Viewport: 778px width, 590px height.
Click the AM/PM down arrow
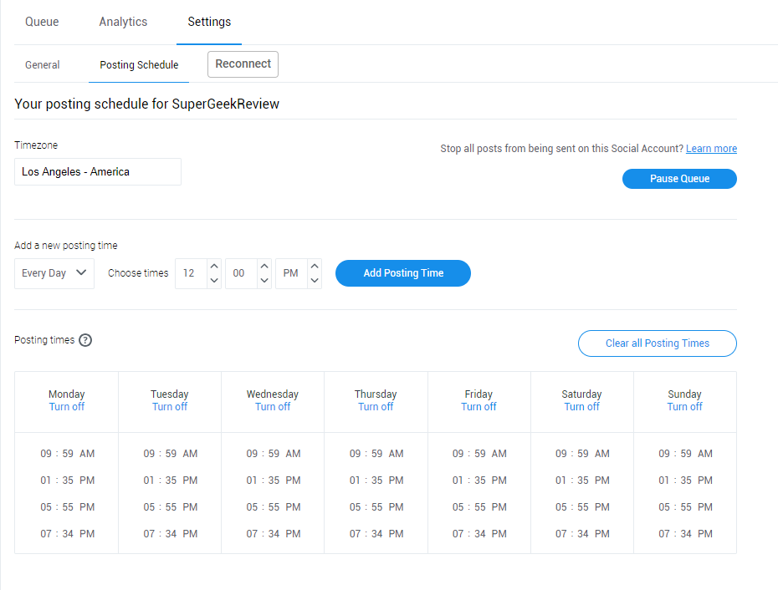click(x=314, y=279)
